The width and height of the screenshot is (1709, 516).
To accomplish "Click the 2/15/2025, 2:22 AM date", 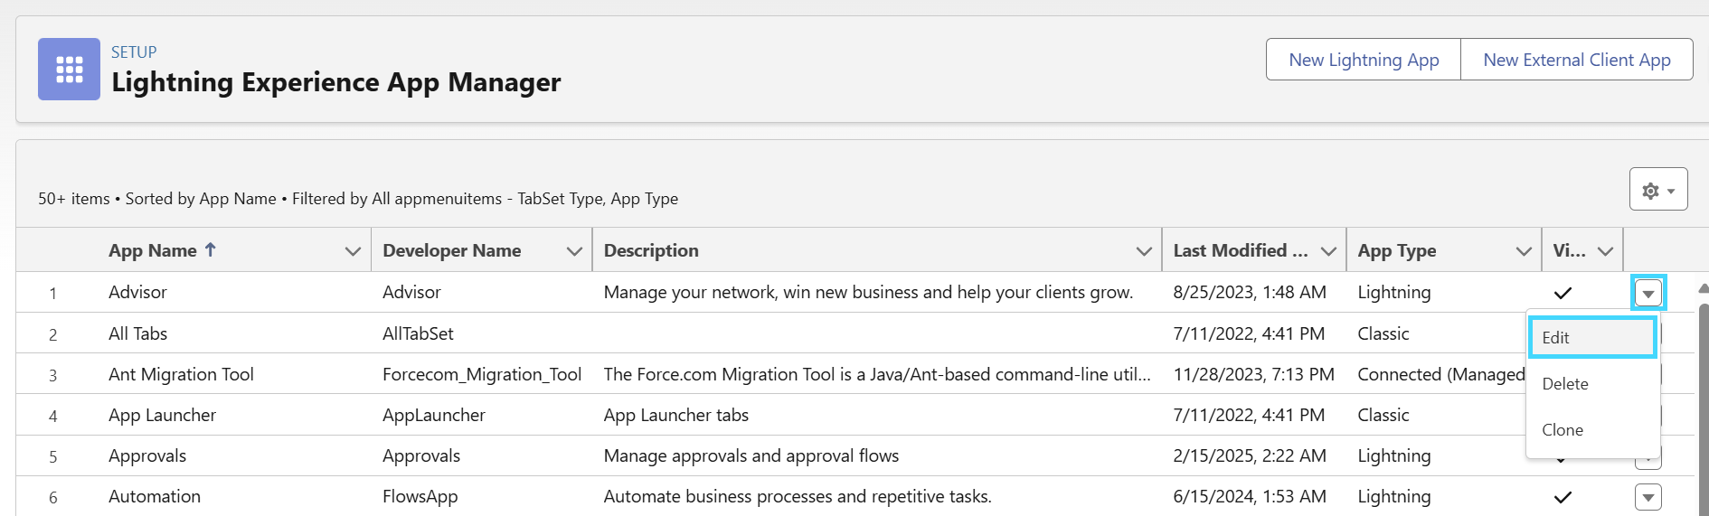I will coord(1250,455).
